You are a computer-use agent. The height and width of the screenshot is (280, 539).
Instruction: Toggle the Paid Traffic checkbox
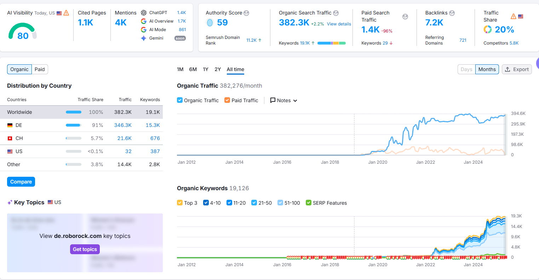pos(227,100)
